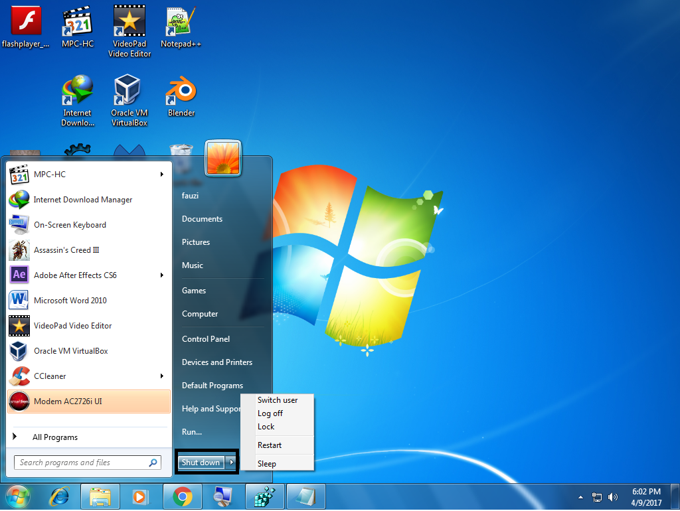
Task: Select Switch user in power menu
Action: pos(277,400)
